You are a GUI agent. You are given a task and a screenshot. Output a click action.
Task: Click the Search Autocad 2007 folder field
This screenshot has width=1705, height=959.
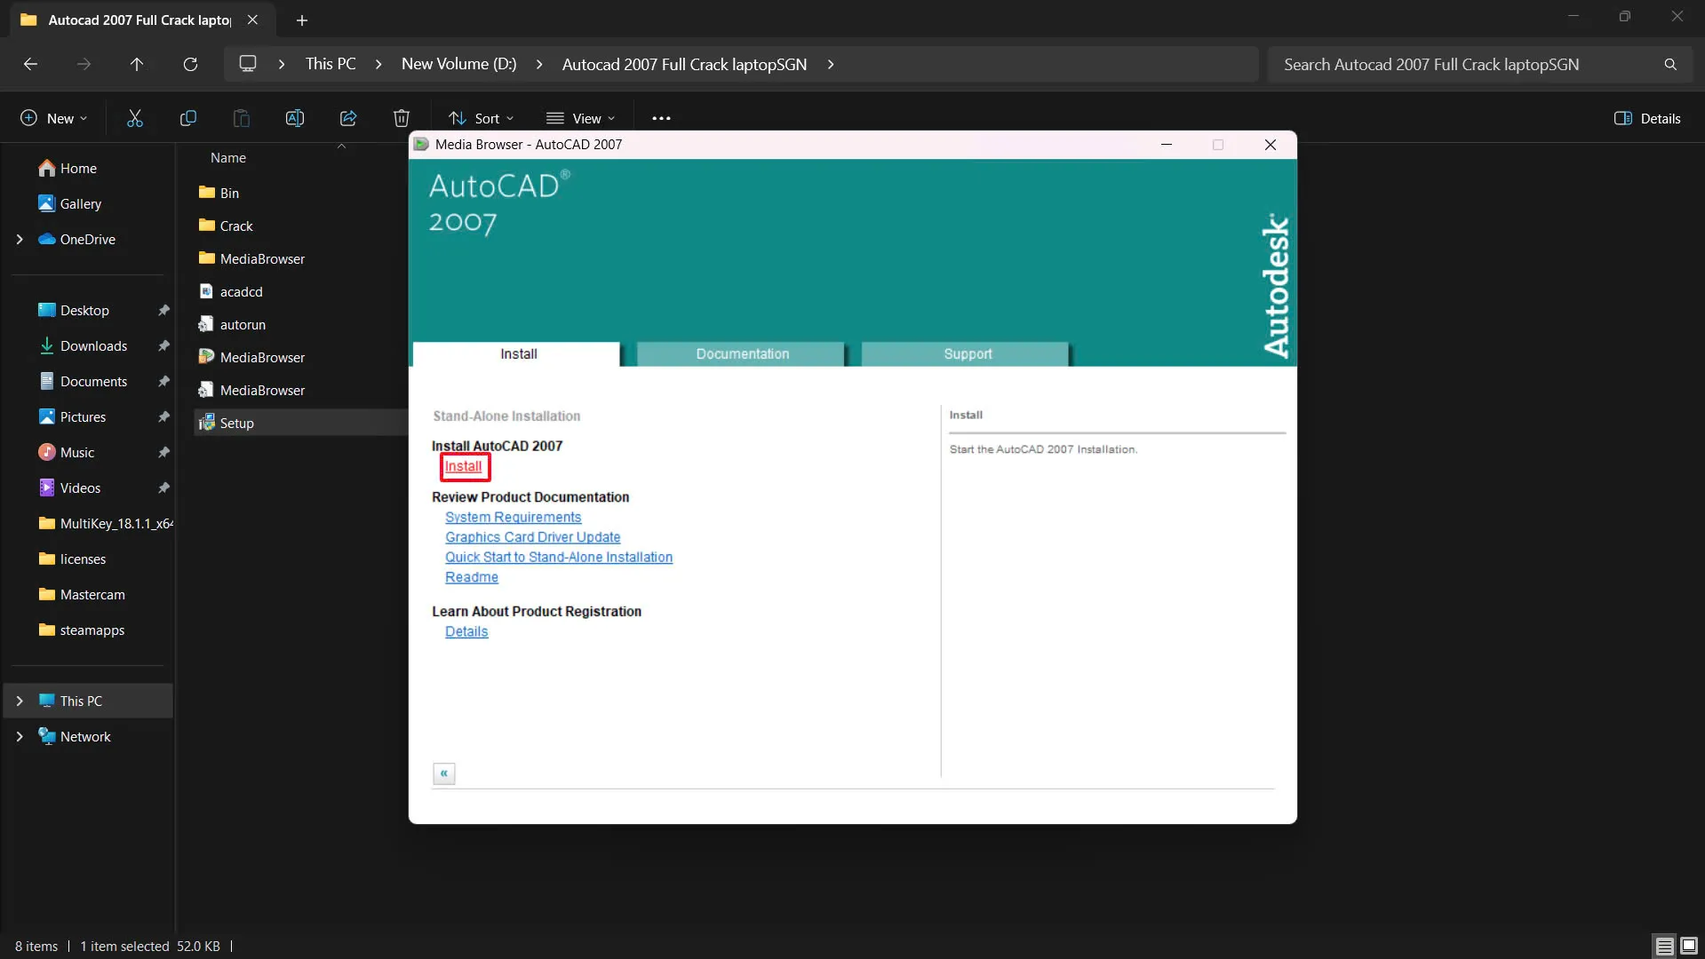(x=1466, y=64)
